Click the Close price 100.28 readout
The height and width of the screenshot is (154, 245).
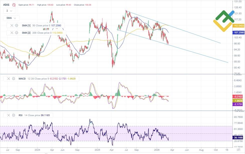coord(82,5)
